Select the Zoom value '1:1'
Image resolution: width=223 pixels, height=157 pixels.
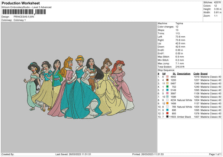tap(216, 16)
